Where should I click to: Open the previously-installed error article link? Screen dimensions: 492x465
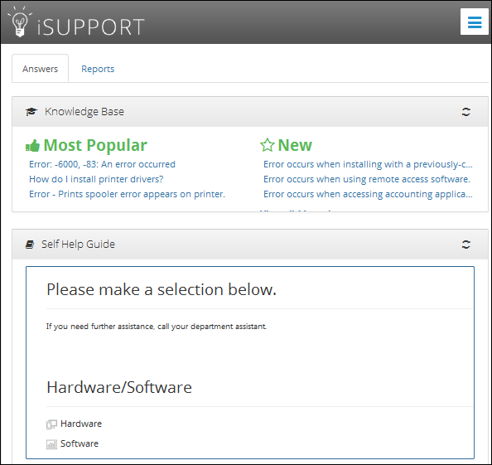click(368, 164)
